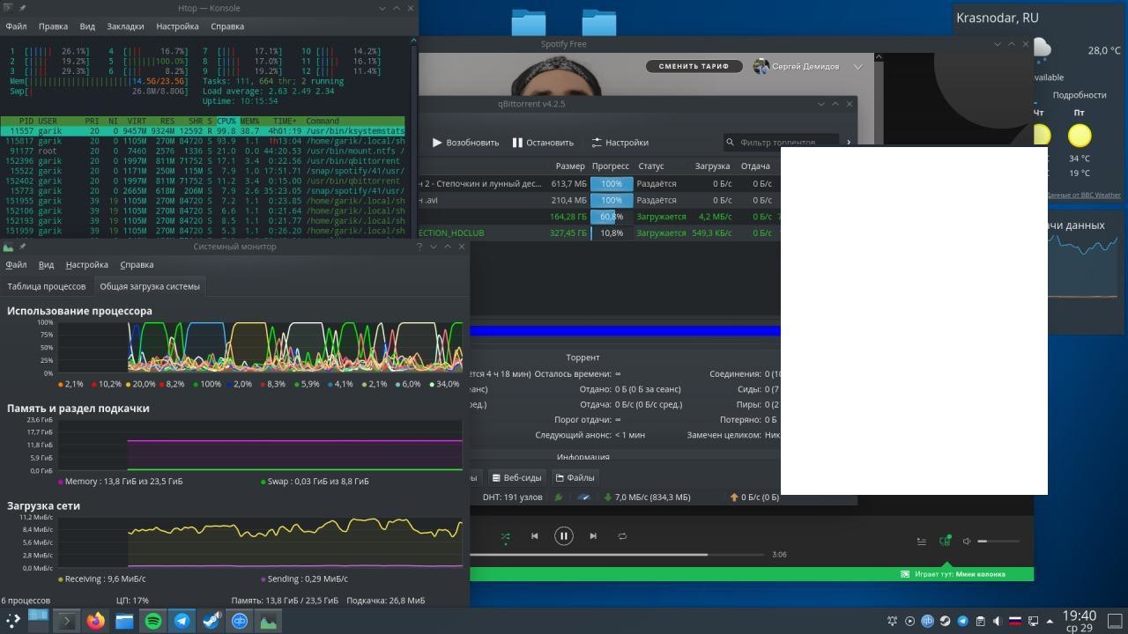Click Spotify track progress bar
Viewport: 1128px width, 634px height.
tap(617, 555)
